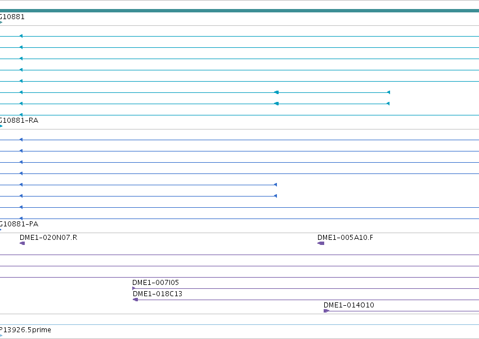Click the DME1-005A10.F label

pyautogui.click(x=345, y=238)
